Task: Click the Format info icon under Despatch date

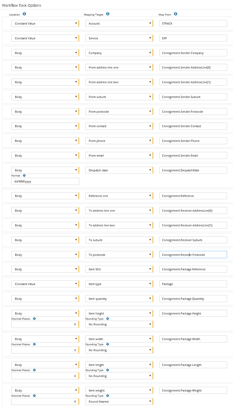Action: point(24,175)
